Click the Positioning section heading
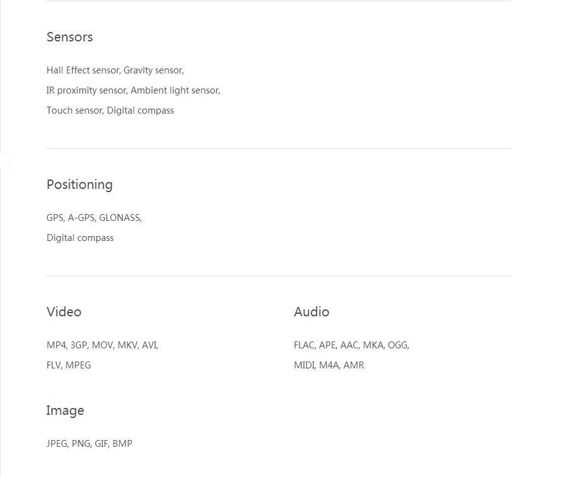 (80, 185)
